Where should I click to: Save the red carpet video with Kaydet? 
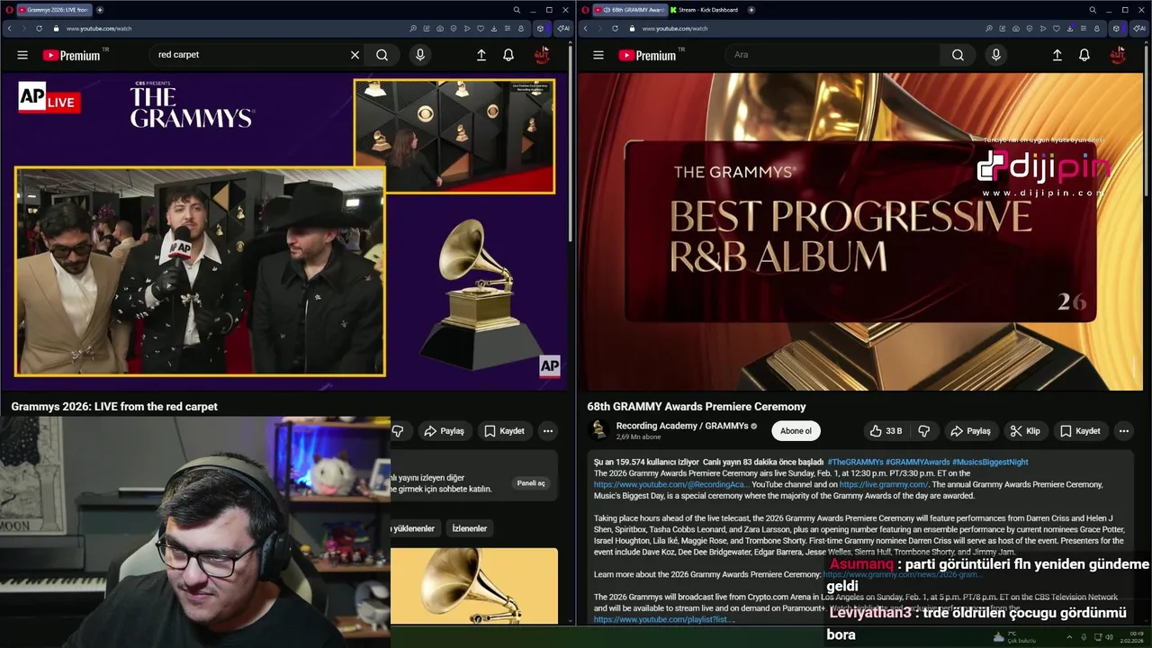505,431
